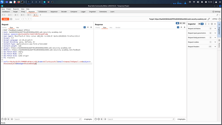This screenshot has width=222, height=125.
Task: Toggle response non-printable characters \n icon
Action: [x=181, y=27]
